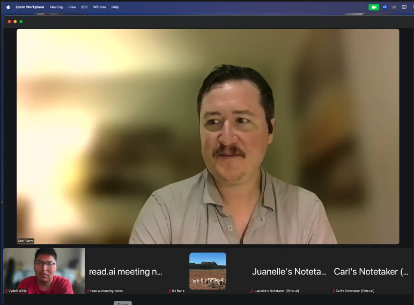Open the Zoom Workplace menu
414x305 pixels.
click(x=29, y=7)
